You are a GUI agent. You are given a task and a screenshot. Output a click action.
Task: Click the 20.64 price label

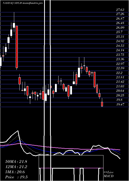coord(120,91)
